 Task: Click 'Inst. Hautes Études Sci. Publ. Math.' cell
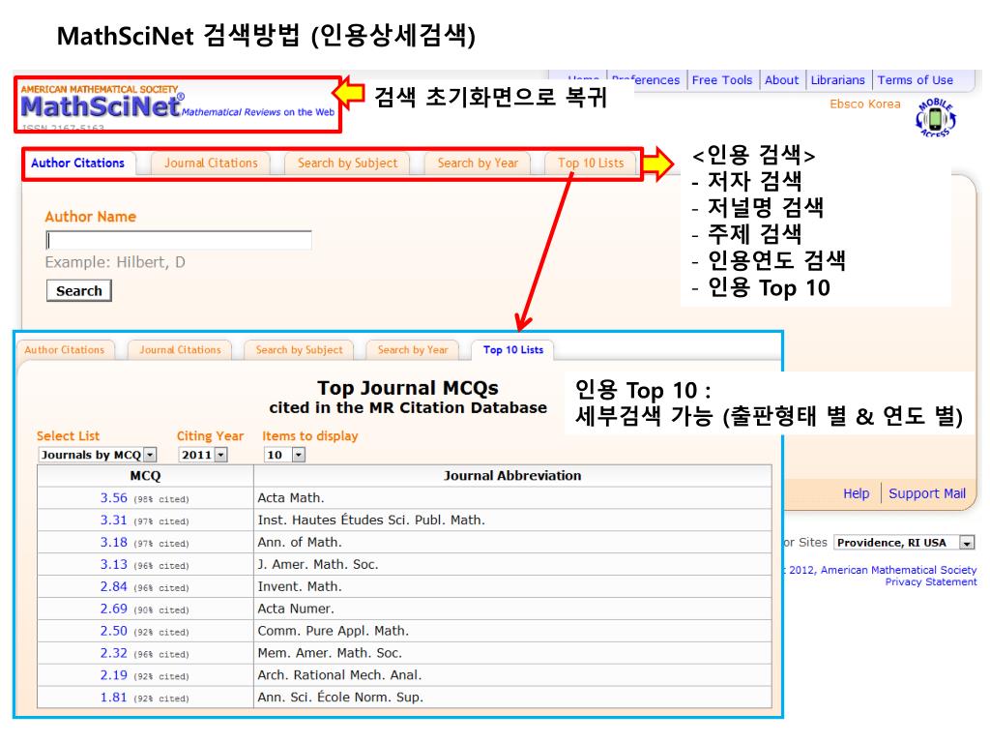(x=512, y=520)
